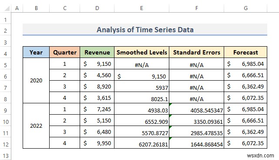Select revenue cell $ 9,150
The width and height of the screenshot is (279, 160).
tap(97, 64)
